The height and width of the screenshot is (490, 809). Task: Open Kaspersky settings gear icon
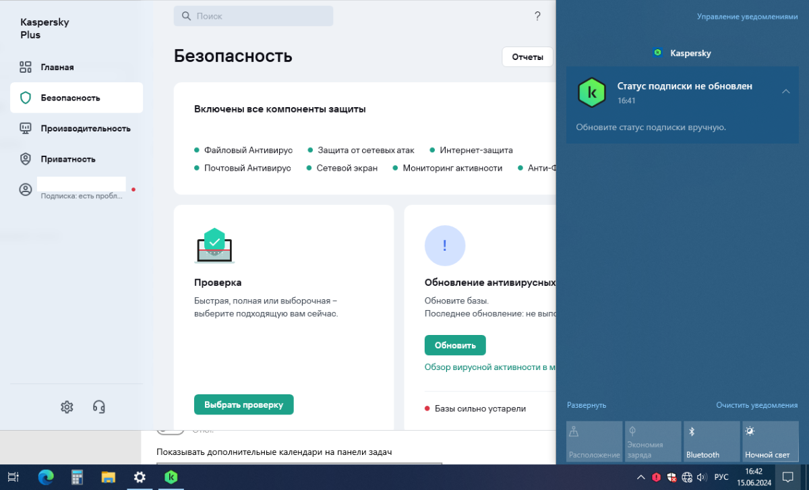tap(67, 406)
